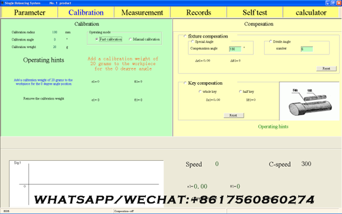Screen dimensions: 342x214
Task: Open the Records tab
Action: pos(198,12)
